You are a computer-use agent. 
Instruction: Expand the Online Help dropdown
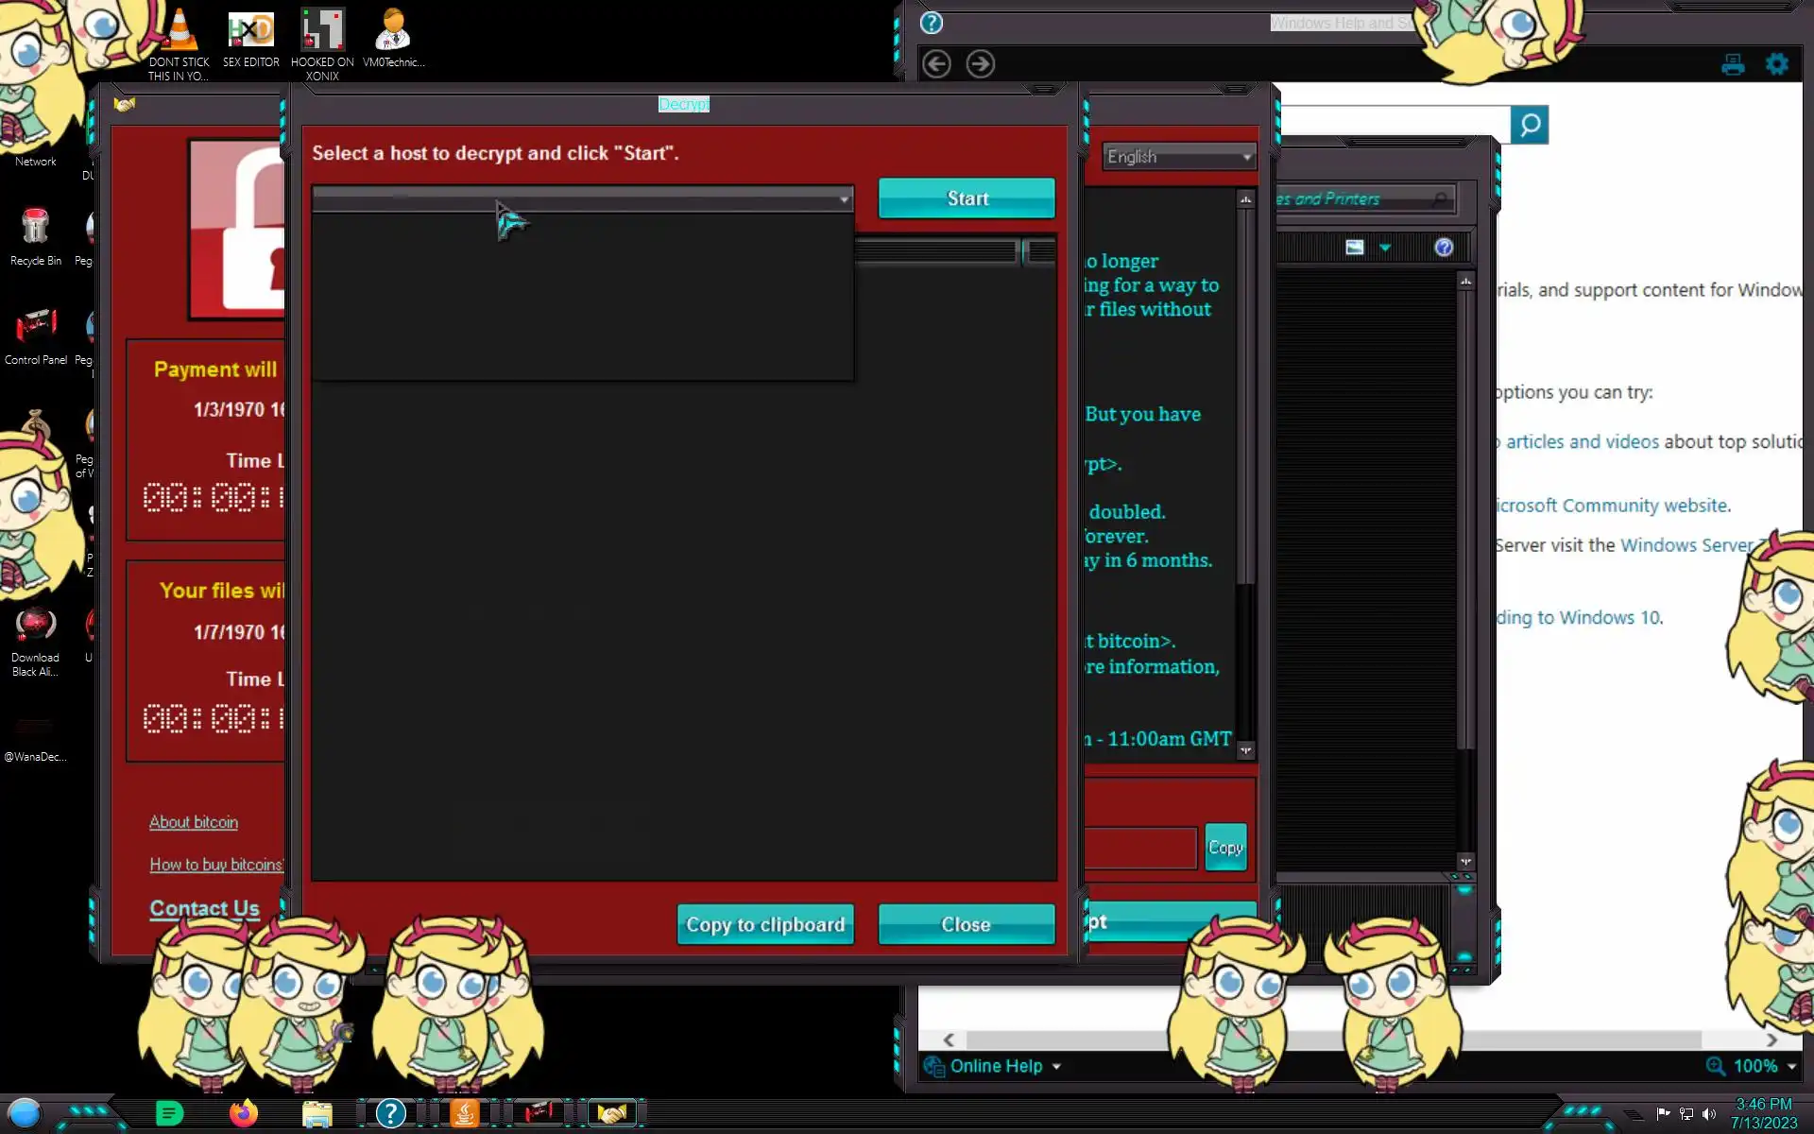coord(1055,1067)
